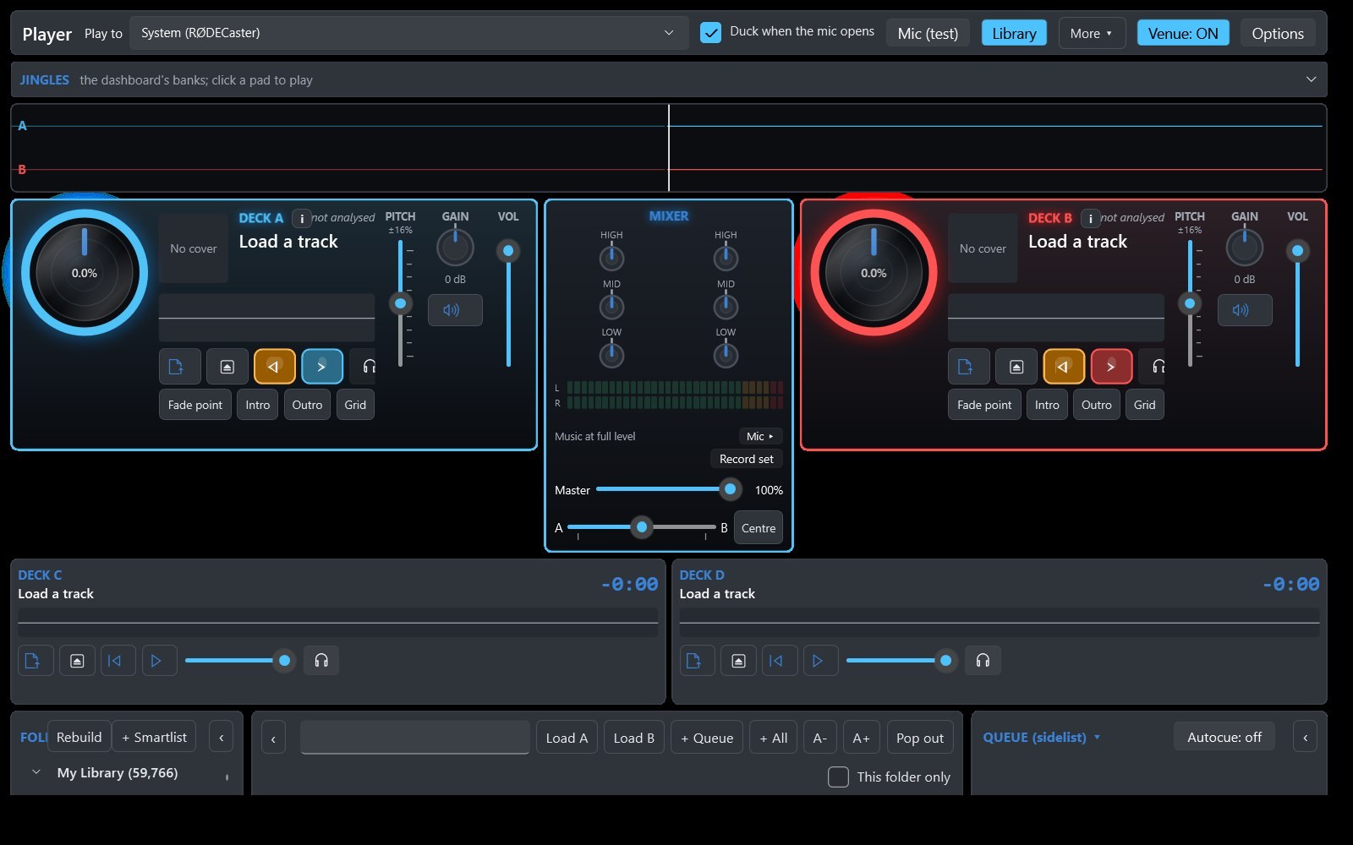Click the speaker button on Deck A
Image resolution: width=1353 pixels, height=845 pixels.
tap(455, 310)
